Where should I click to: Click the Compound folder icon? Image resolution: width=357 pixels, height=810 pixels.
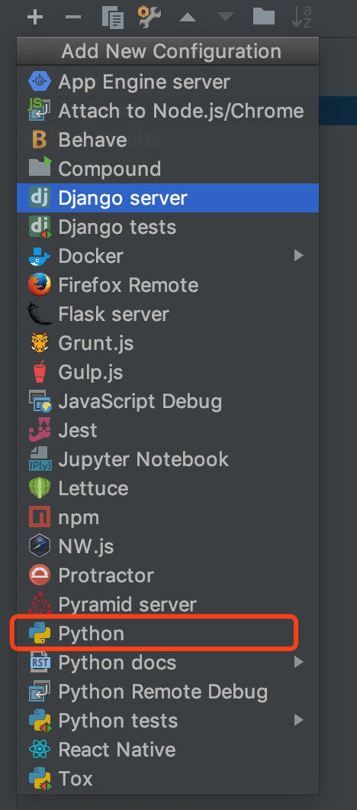(40, 168)
